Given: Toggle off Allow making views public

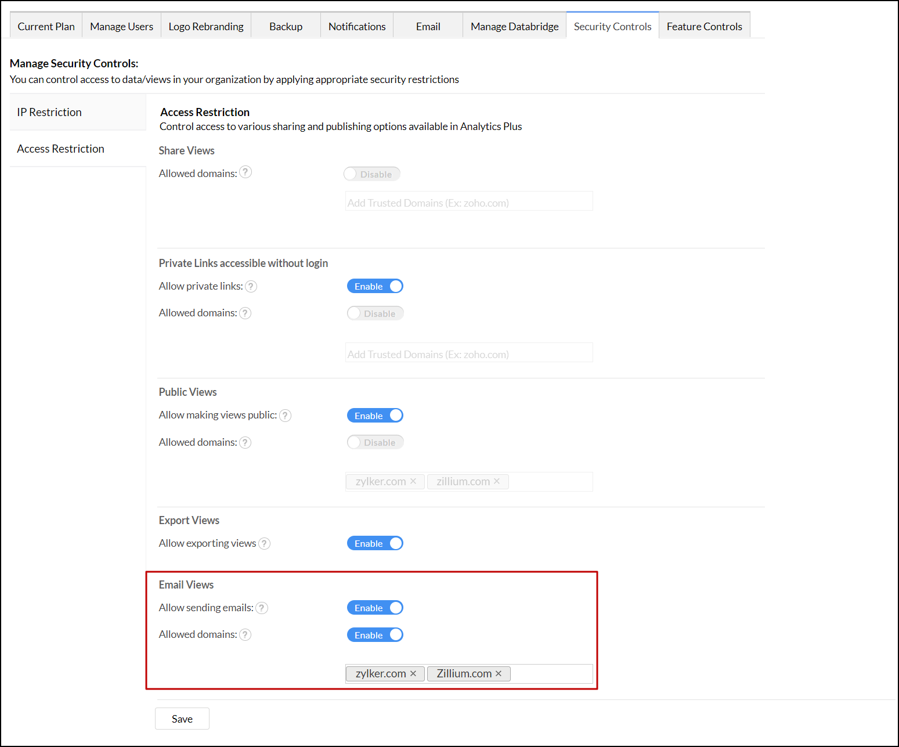Looking at the screenshot, I should point(375,415).
